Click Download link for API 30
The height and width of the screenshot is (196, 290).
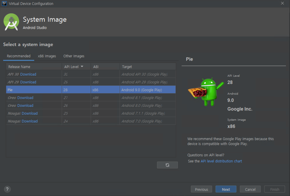(28, 74)
